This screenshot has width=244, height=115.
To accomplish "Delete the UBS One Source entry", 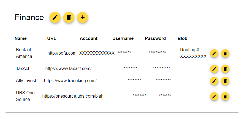I will coord(225,97).
